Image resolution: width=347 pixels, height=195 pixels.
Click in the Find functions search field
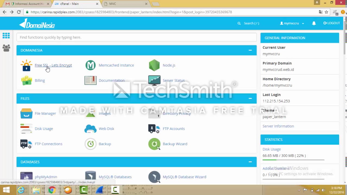coord(137,37)
